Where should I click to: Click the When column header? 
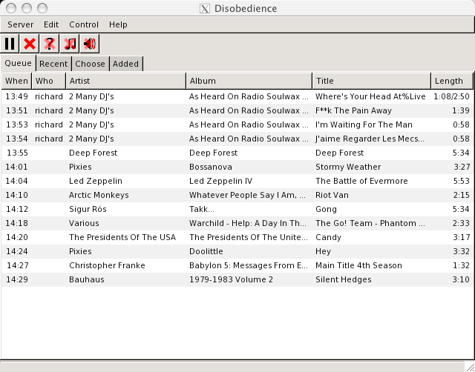pyautogui.click(x=16, y=81)
